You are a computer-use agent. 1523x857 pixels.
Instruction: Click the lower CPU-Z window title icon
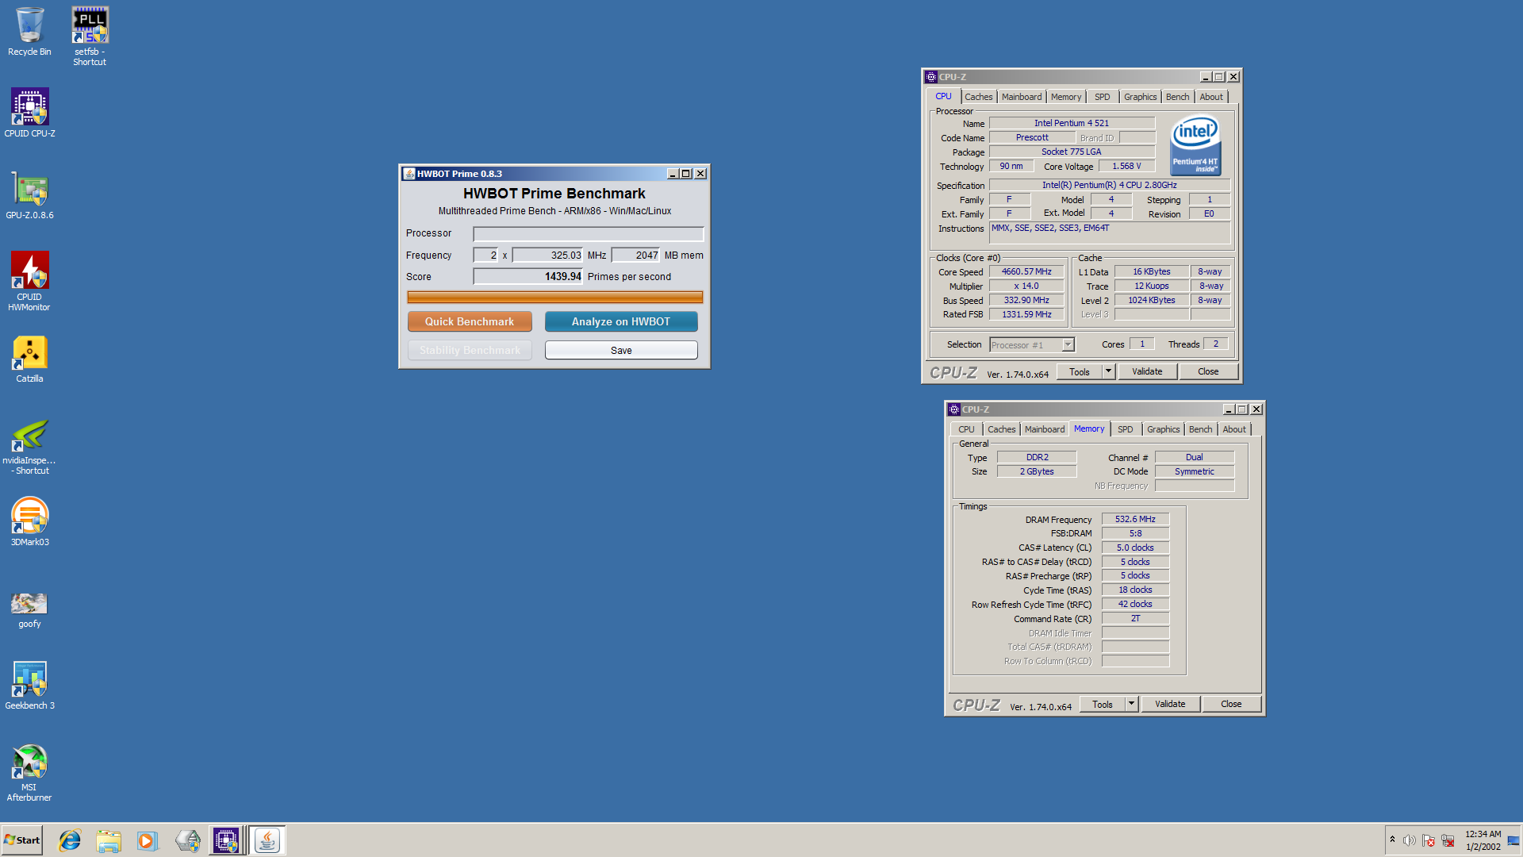click(x=954, y=409)
